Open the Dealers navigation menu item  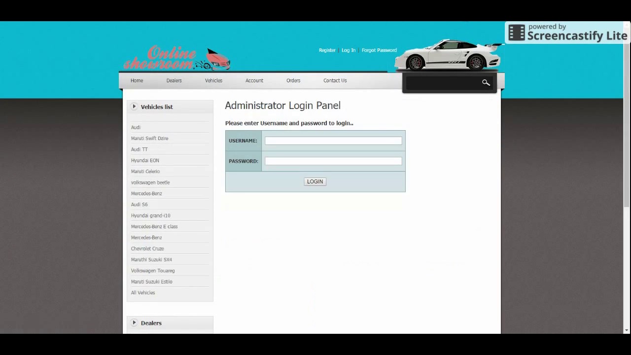tap(174, 80)
